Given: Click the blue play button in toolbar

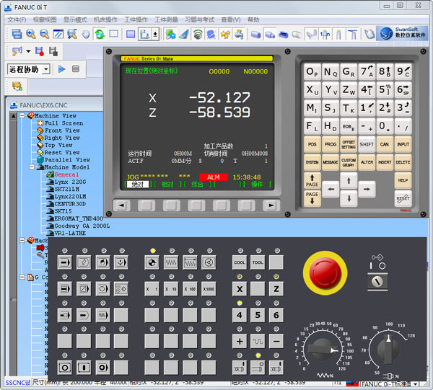Looking at the screenshot, I should tap(61, 68).
